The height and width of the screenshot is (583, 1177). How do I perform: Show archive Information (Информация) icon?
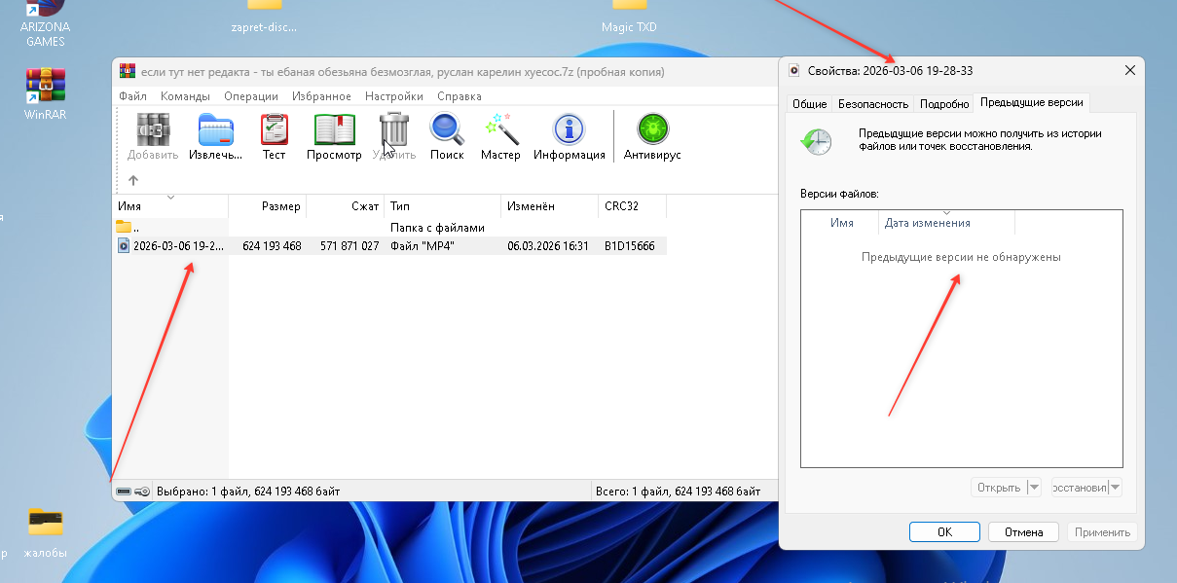[569, 131]
